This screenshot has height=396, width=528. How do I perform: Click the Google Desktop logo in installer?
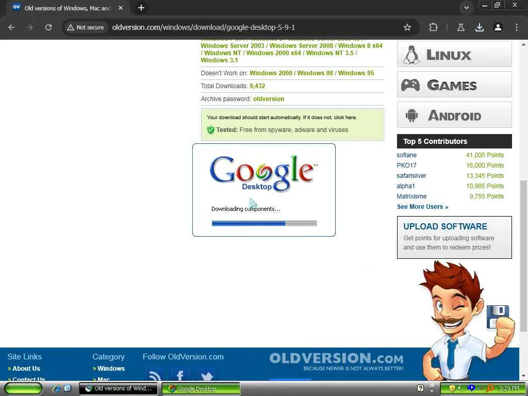coord(263,173)
